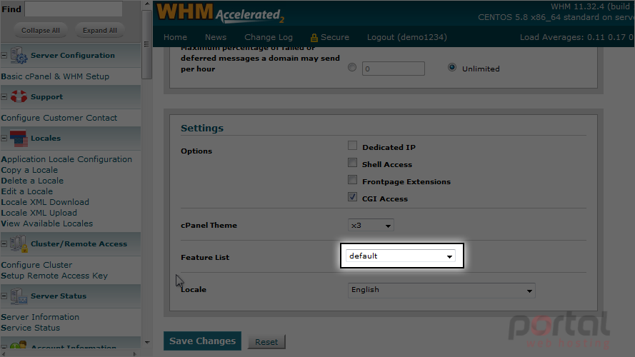This screenshot has width=635, height=357.
Task: Collapse the Locales section
Action: click(x=4, y=138)
